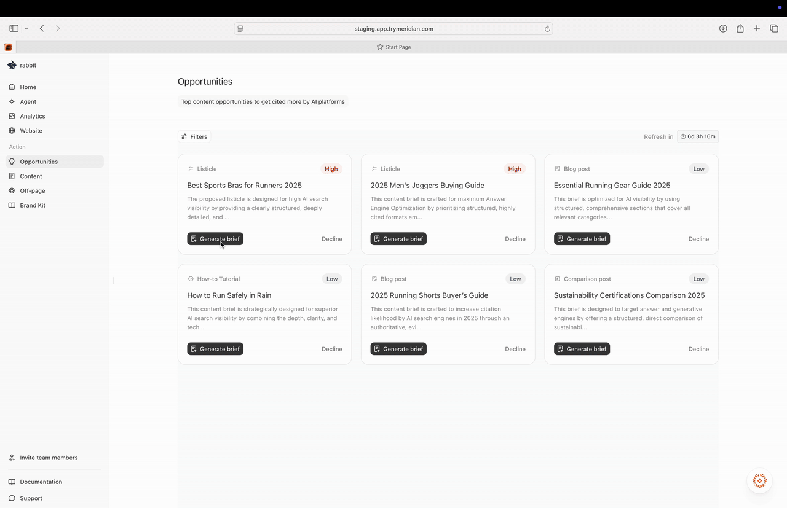Select the Start Page tab
This screenshot has width=787, height=508.
coord(393,47)
